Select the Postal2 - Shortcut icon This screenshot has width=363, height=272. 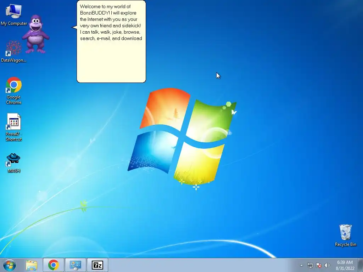14,127
